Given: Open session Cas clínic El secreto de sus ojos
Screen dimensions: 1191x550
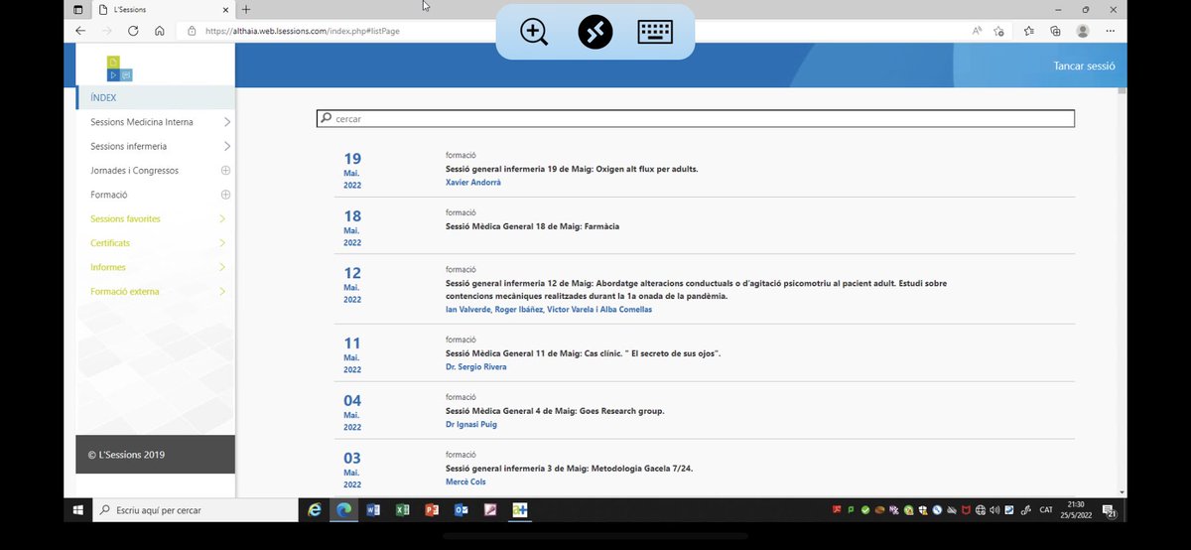Looking at the screenshot, I should pyautogui.click(x=583, y=353).
